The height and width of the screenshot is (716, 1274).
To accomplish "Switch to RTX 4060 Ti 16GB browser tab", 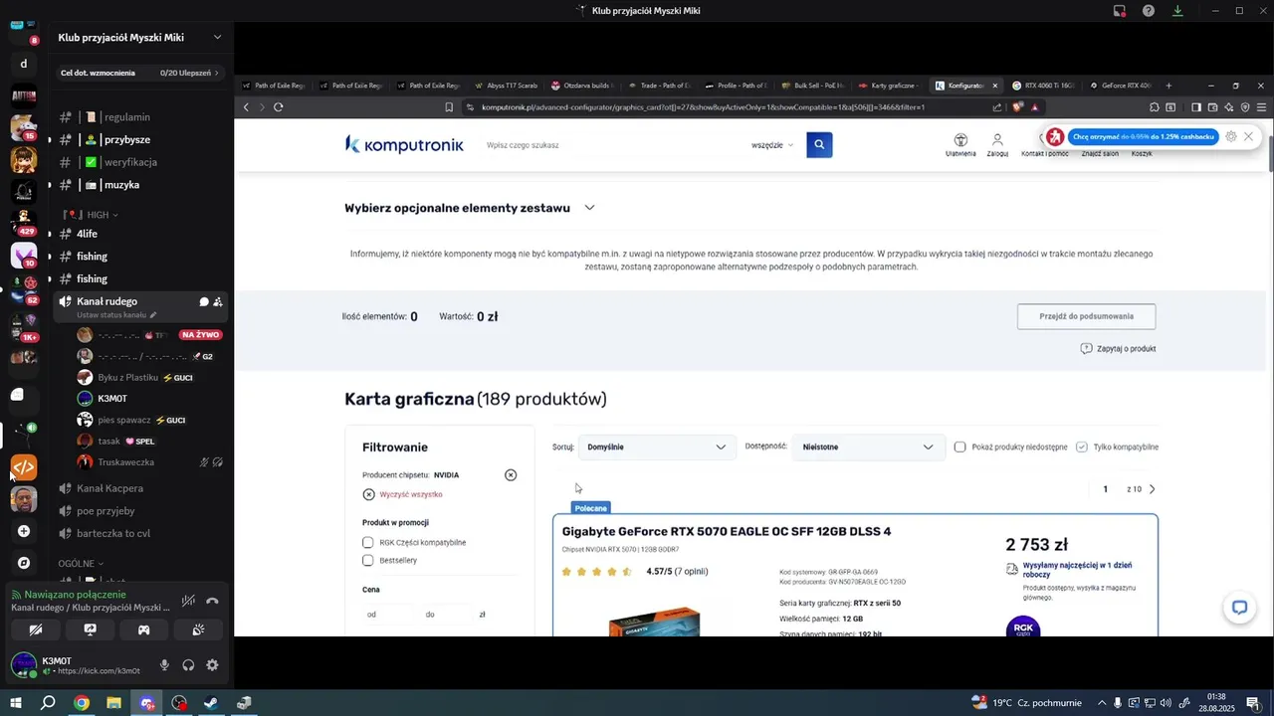I will point(1043,86).
